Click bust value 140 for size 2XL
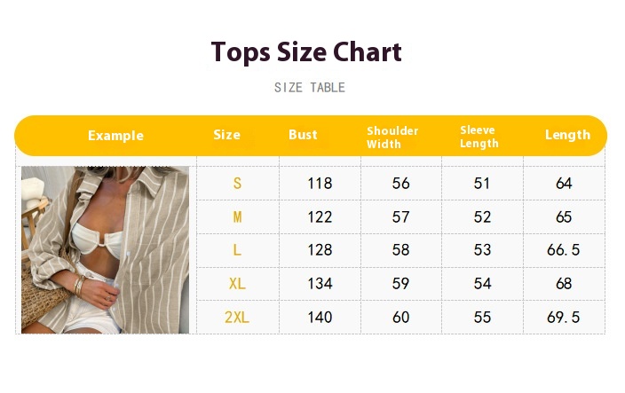This screenshot has width=625, height=393. pyautogui.click(x=320, y=318)
